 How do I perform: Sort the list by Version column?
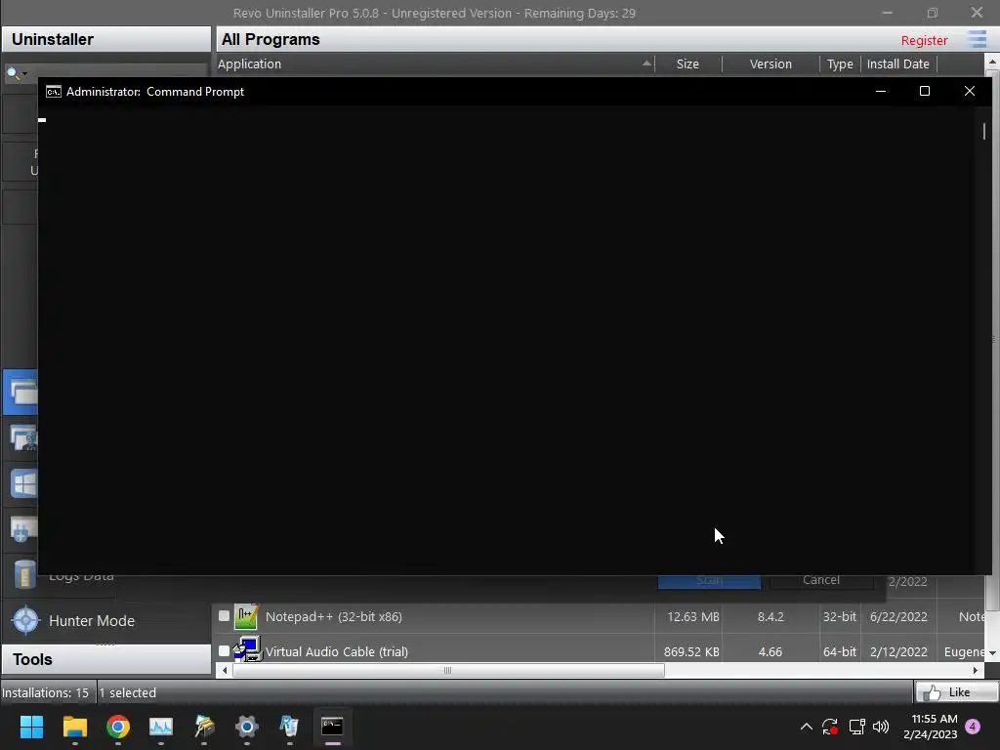pos(771,63)
